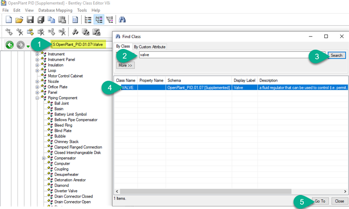Click the Paste clipboard icon
This screenshot has height=209, width=349.
pyautogui.click(x=62, y=20)
